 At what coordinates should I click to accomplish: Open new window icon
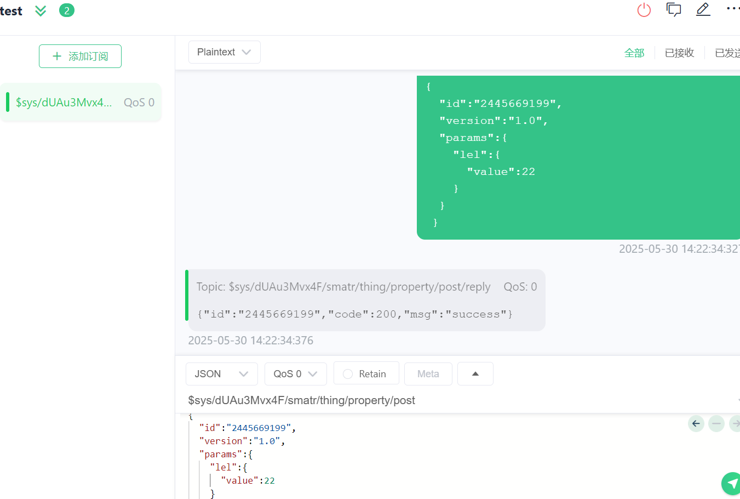[x=674, y=10]
